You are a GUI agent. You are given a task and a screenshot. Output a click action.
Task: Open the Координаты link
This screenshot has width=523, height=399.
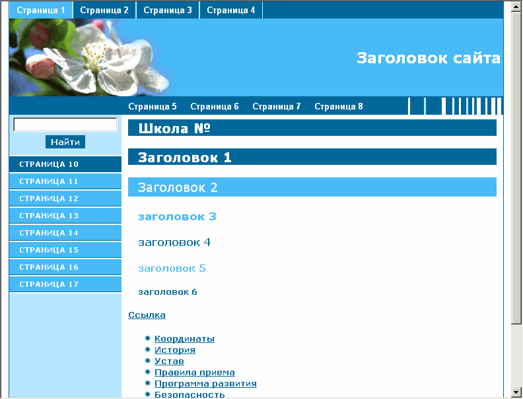click(184, 339)
